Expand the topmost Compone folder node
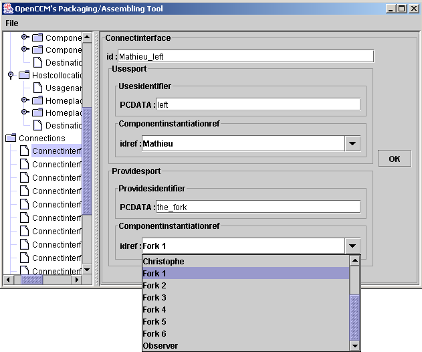Viewport: 422px width, 352px height. pos(25,37)
